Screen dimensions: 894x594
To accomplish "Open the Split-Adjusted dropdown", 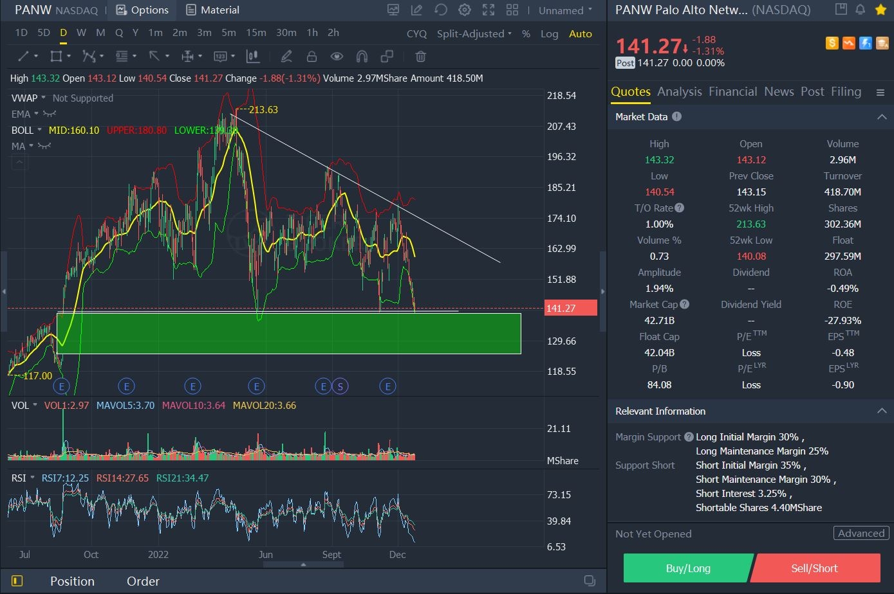I will coord(474,33).
